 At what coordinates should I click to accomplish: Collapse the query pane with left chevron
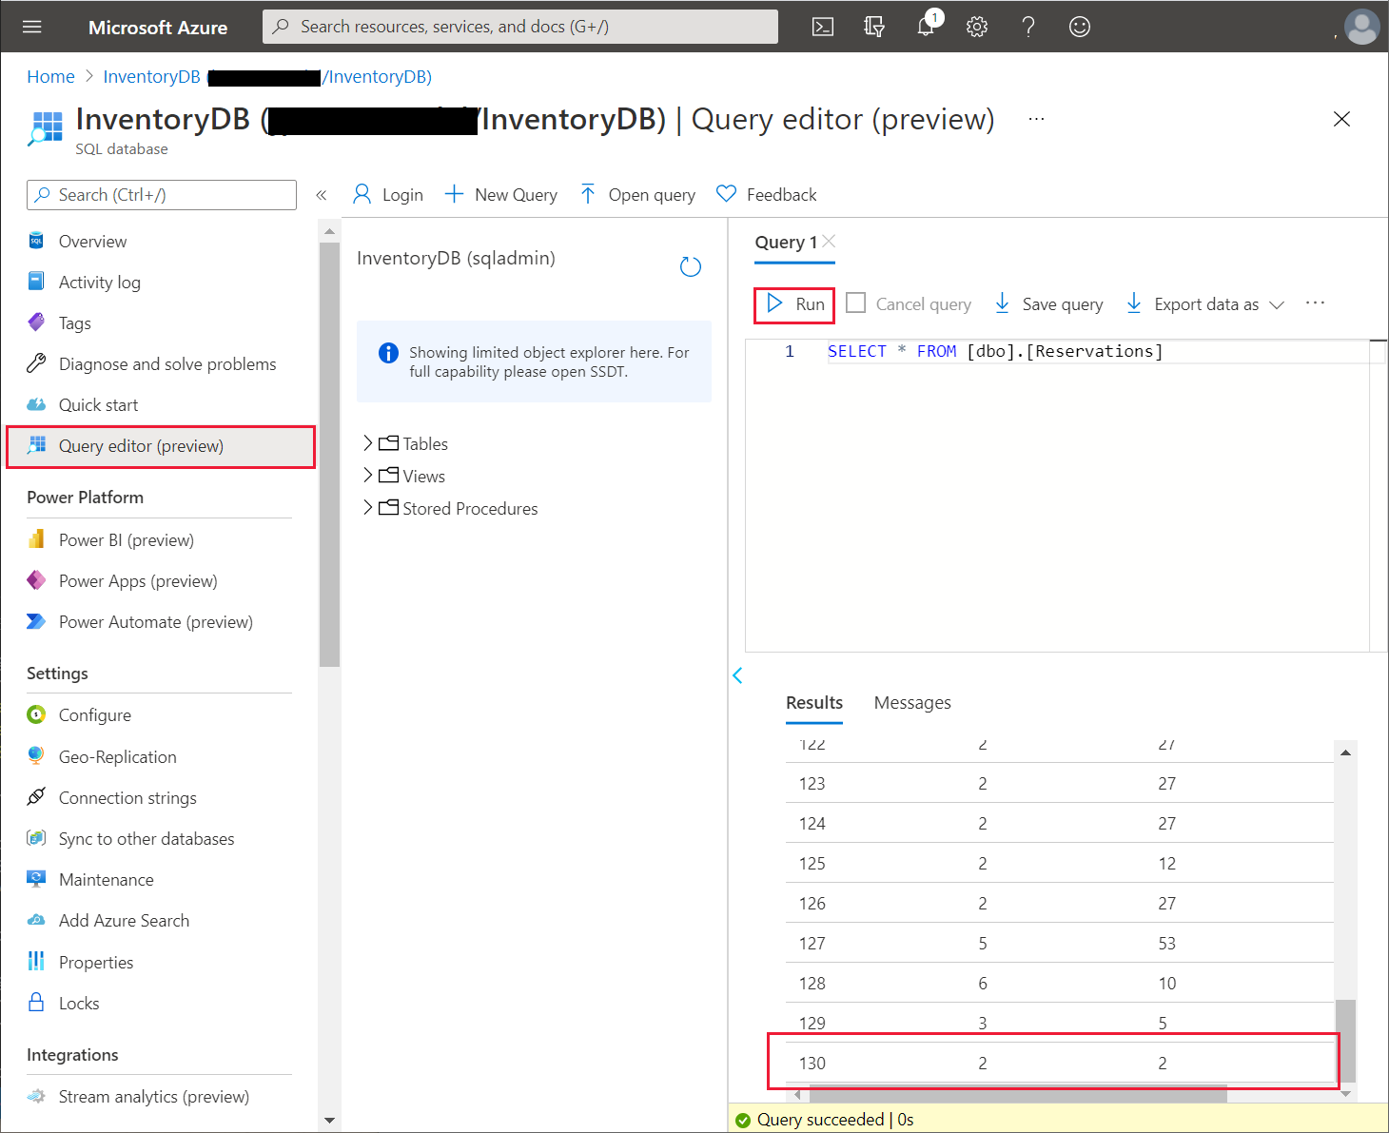(x=737, y=675)
